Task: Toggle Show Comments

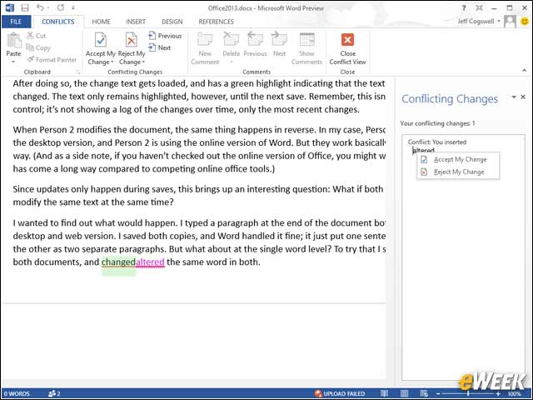Action: coord(306,48)
